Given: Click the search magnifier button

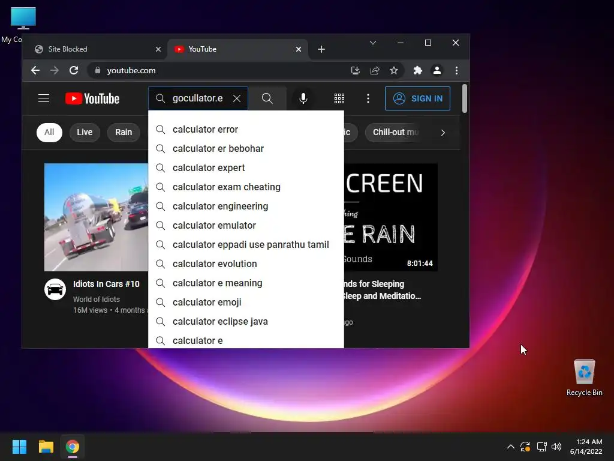Looking at the screenshot, I should pyautogui.click(x=267, y=98).
